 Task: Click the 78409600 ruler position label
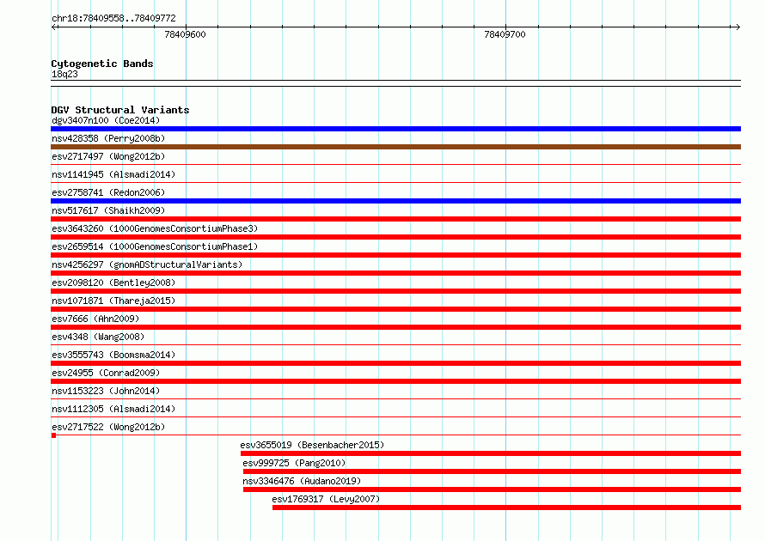coord(186,34)
